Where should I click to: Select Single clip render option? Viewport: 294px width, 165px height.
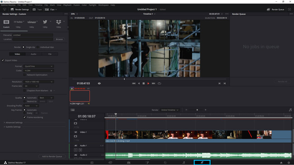24,47
